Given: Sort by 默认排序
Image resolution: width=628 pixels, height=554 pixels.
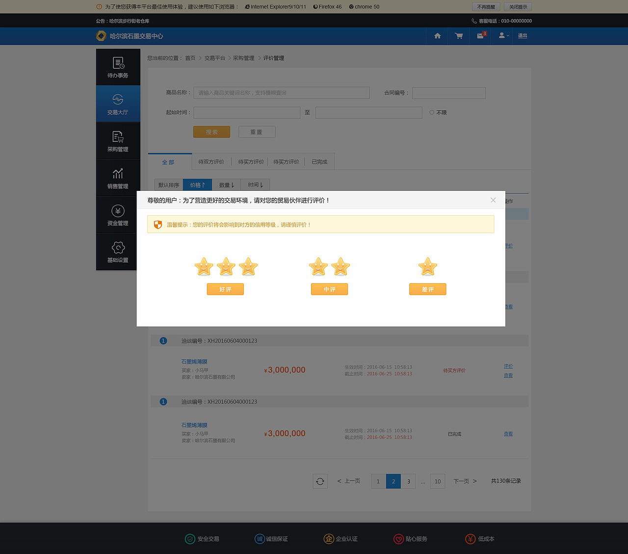Looking at the screenshot, I should [168, 185].
